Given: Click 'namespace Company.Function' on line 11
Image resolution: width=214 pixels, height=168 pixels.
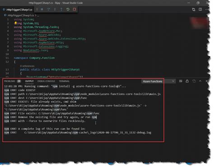Looking at the screenshot, I should click(34, 58).
